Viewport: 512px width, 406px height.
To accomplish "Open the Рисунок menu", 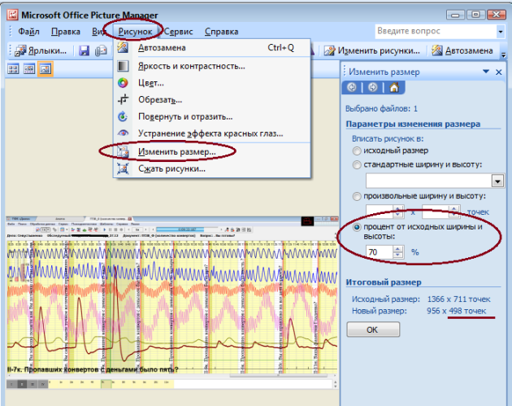I will 135,32.
